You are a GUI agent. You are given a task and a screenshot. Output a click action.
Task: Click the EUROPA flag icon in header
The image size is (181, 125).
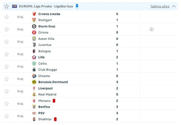pyautogui.click(x=15, y=6)
